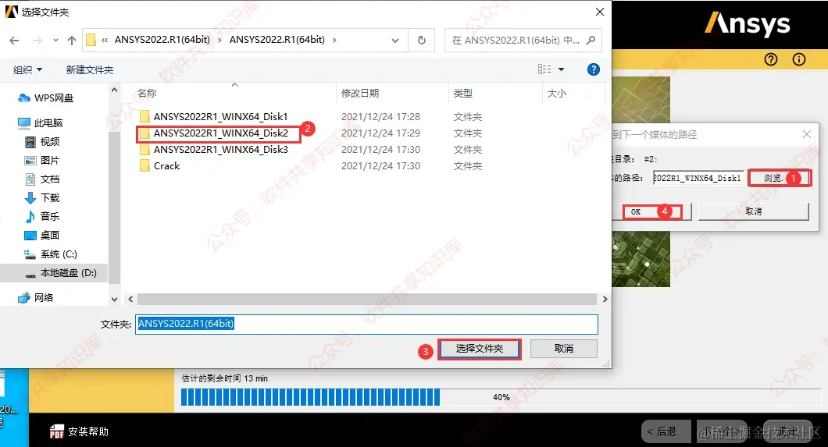Click navigation pane scroll down arrow
828x447 pixels.
pyautogui.click(x=115, y=299)
